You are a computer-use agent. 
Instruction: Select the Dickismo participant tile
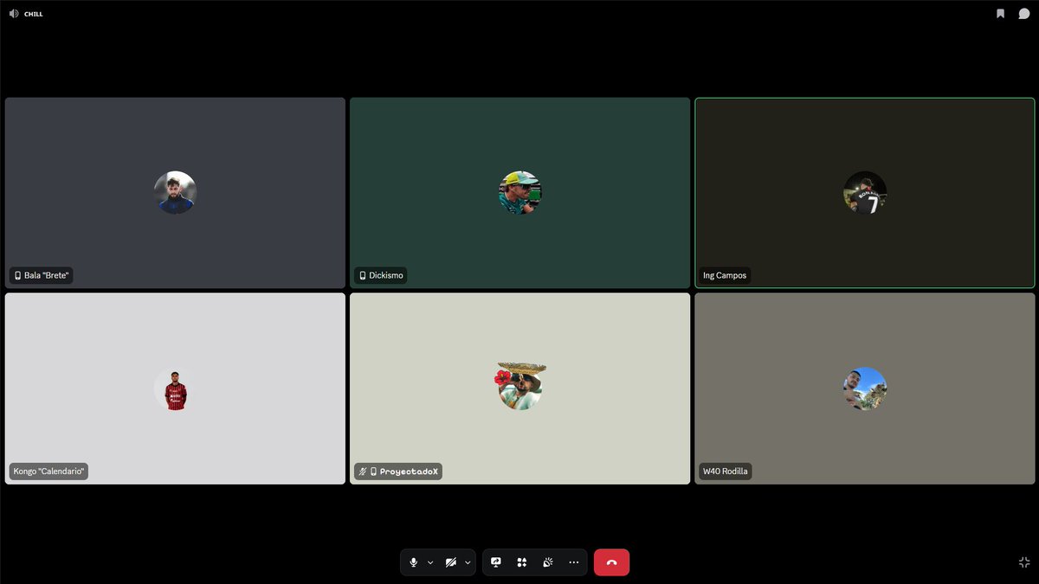[519, 193]
